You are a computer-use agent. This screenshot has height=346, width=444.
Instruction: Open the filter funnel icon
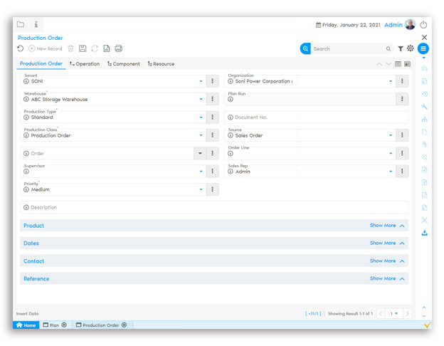point(401,49)
